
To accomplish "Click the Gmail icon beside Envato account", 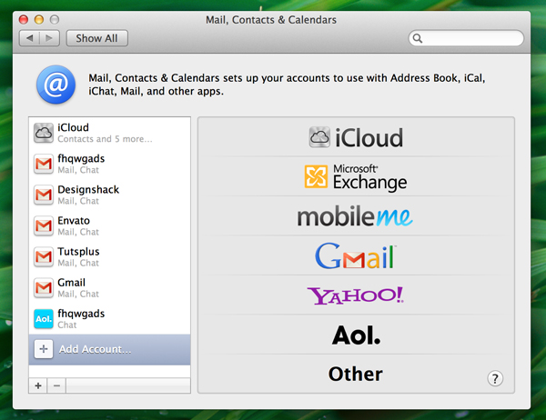I will click(x=43, y=225).
